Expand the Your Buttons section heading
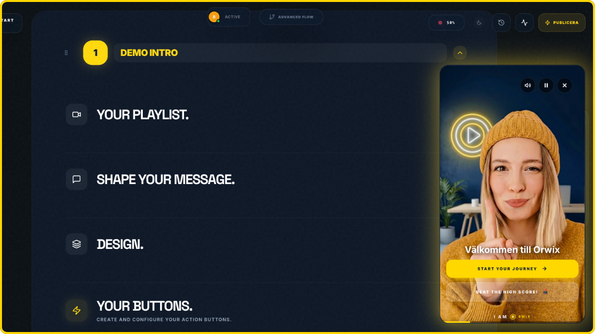Viewport: 595px width, 334px height. click(144, 306)
